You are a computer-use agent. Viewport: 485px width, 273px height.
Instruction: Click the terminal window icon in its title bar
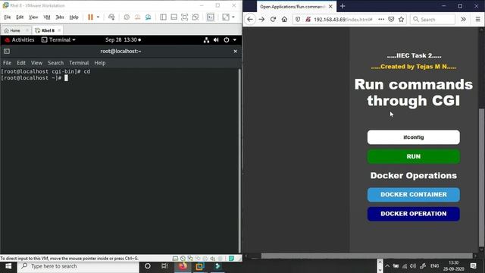(x=7, y=51)
